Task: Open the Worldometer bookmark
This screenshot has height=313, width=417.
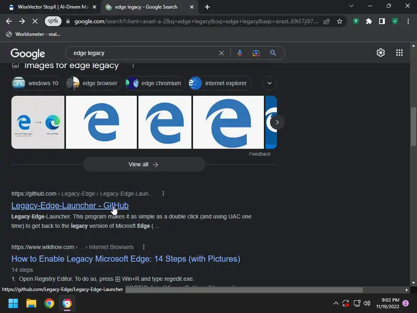Action: pyautogui.click(x=33, y=34)
